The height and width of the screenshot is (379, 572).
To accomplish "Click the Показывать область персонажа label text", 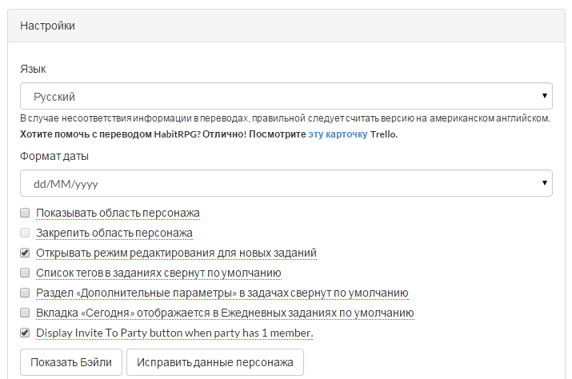I will point(118,213).
